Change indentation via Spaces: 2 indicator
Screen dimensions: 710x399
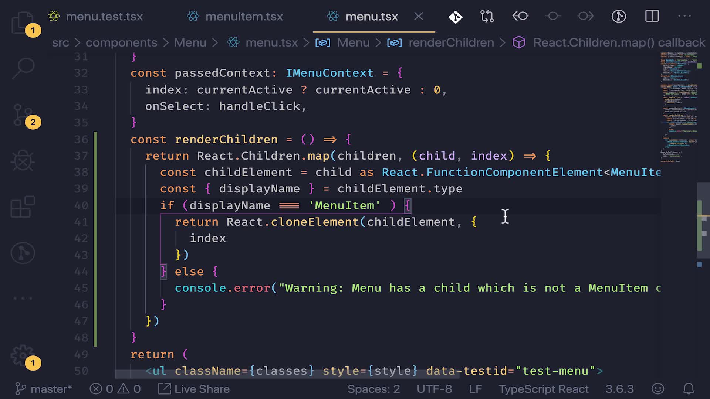(x=373, y=389)
